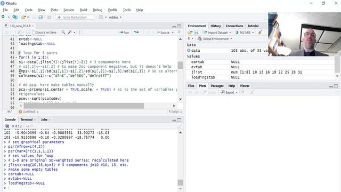Click the clear console broom icon
Screen dimensions: 341x192
click(x=179, y=126)
